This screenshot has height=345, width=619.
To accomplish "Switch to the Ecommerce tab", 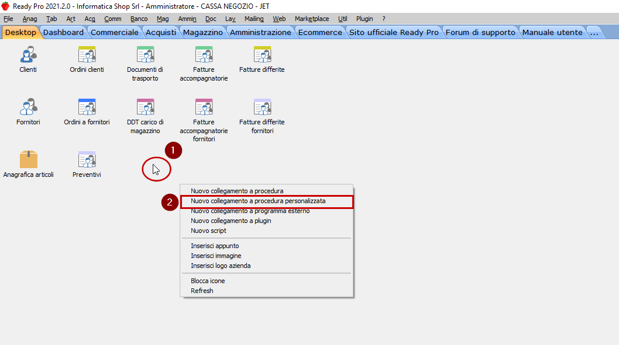I will point(320,32).
